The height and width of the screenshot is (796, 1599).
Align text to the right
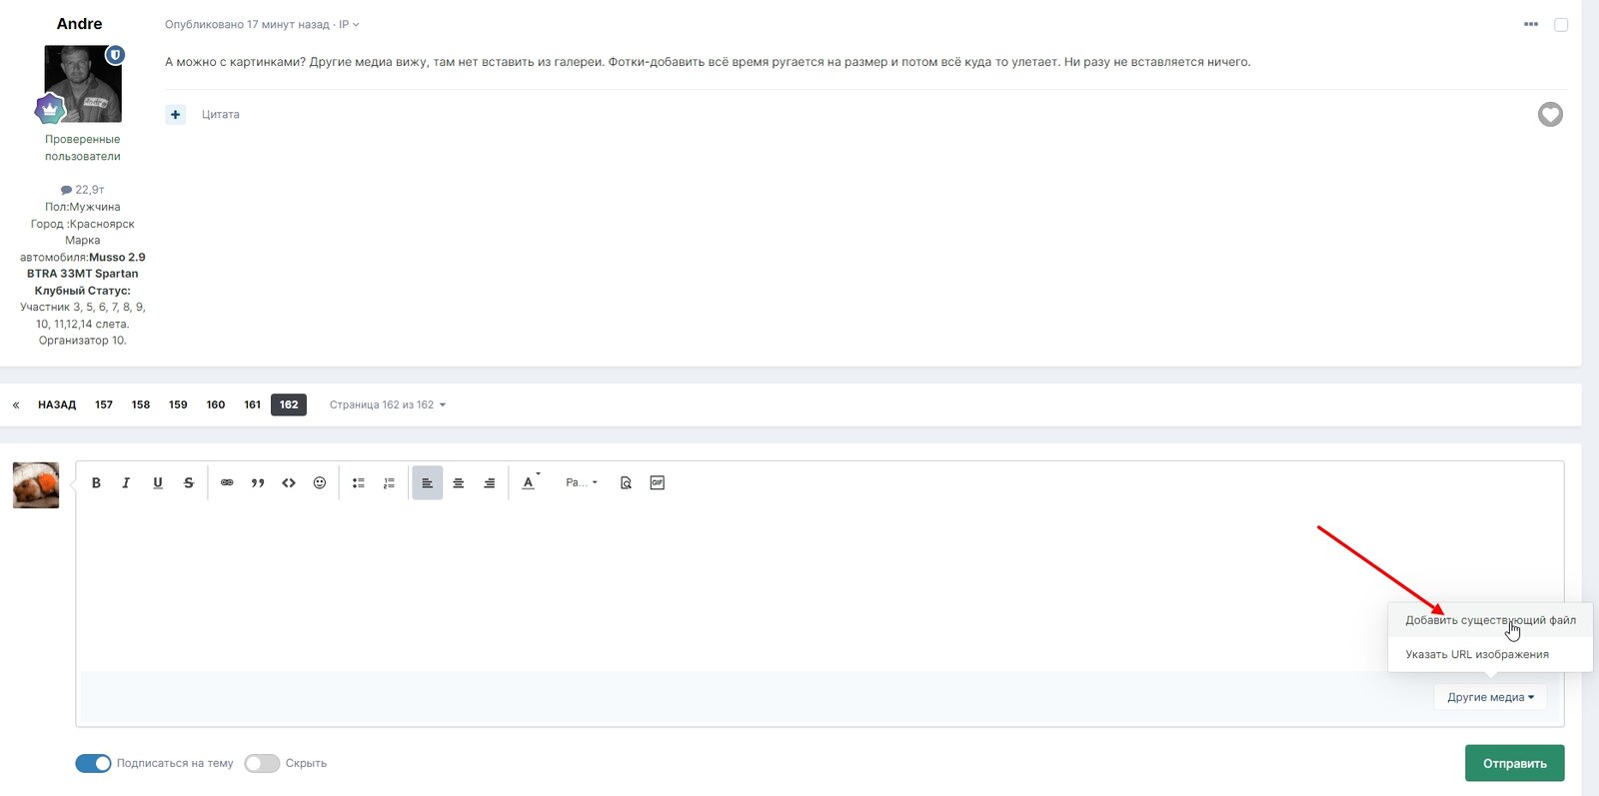(x=489, y=482)
